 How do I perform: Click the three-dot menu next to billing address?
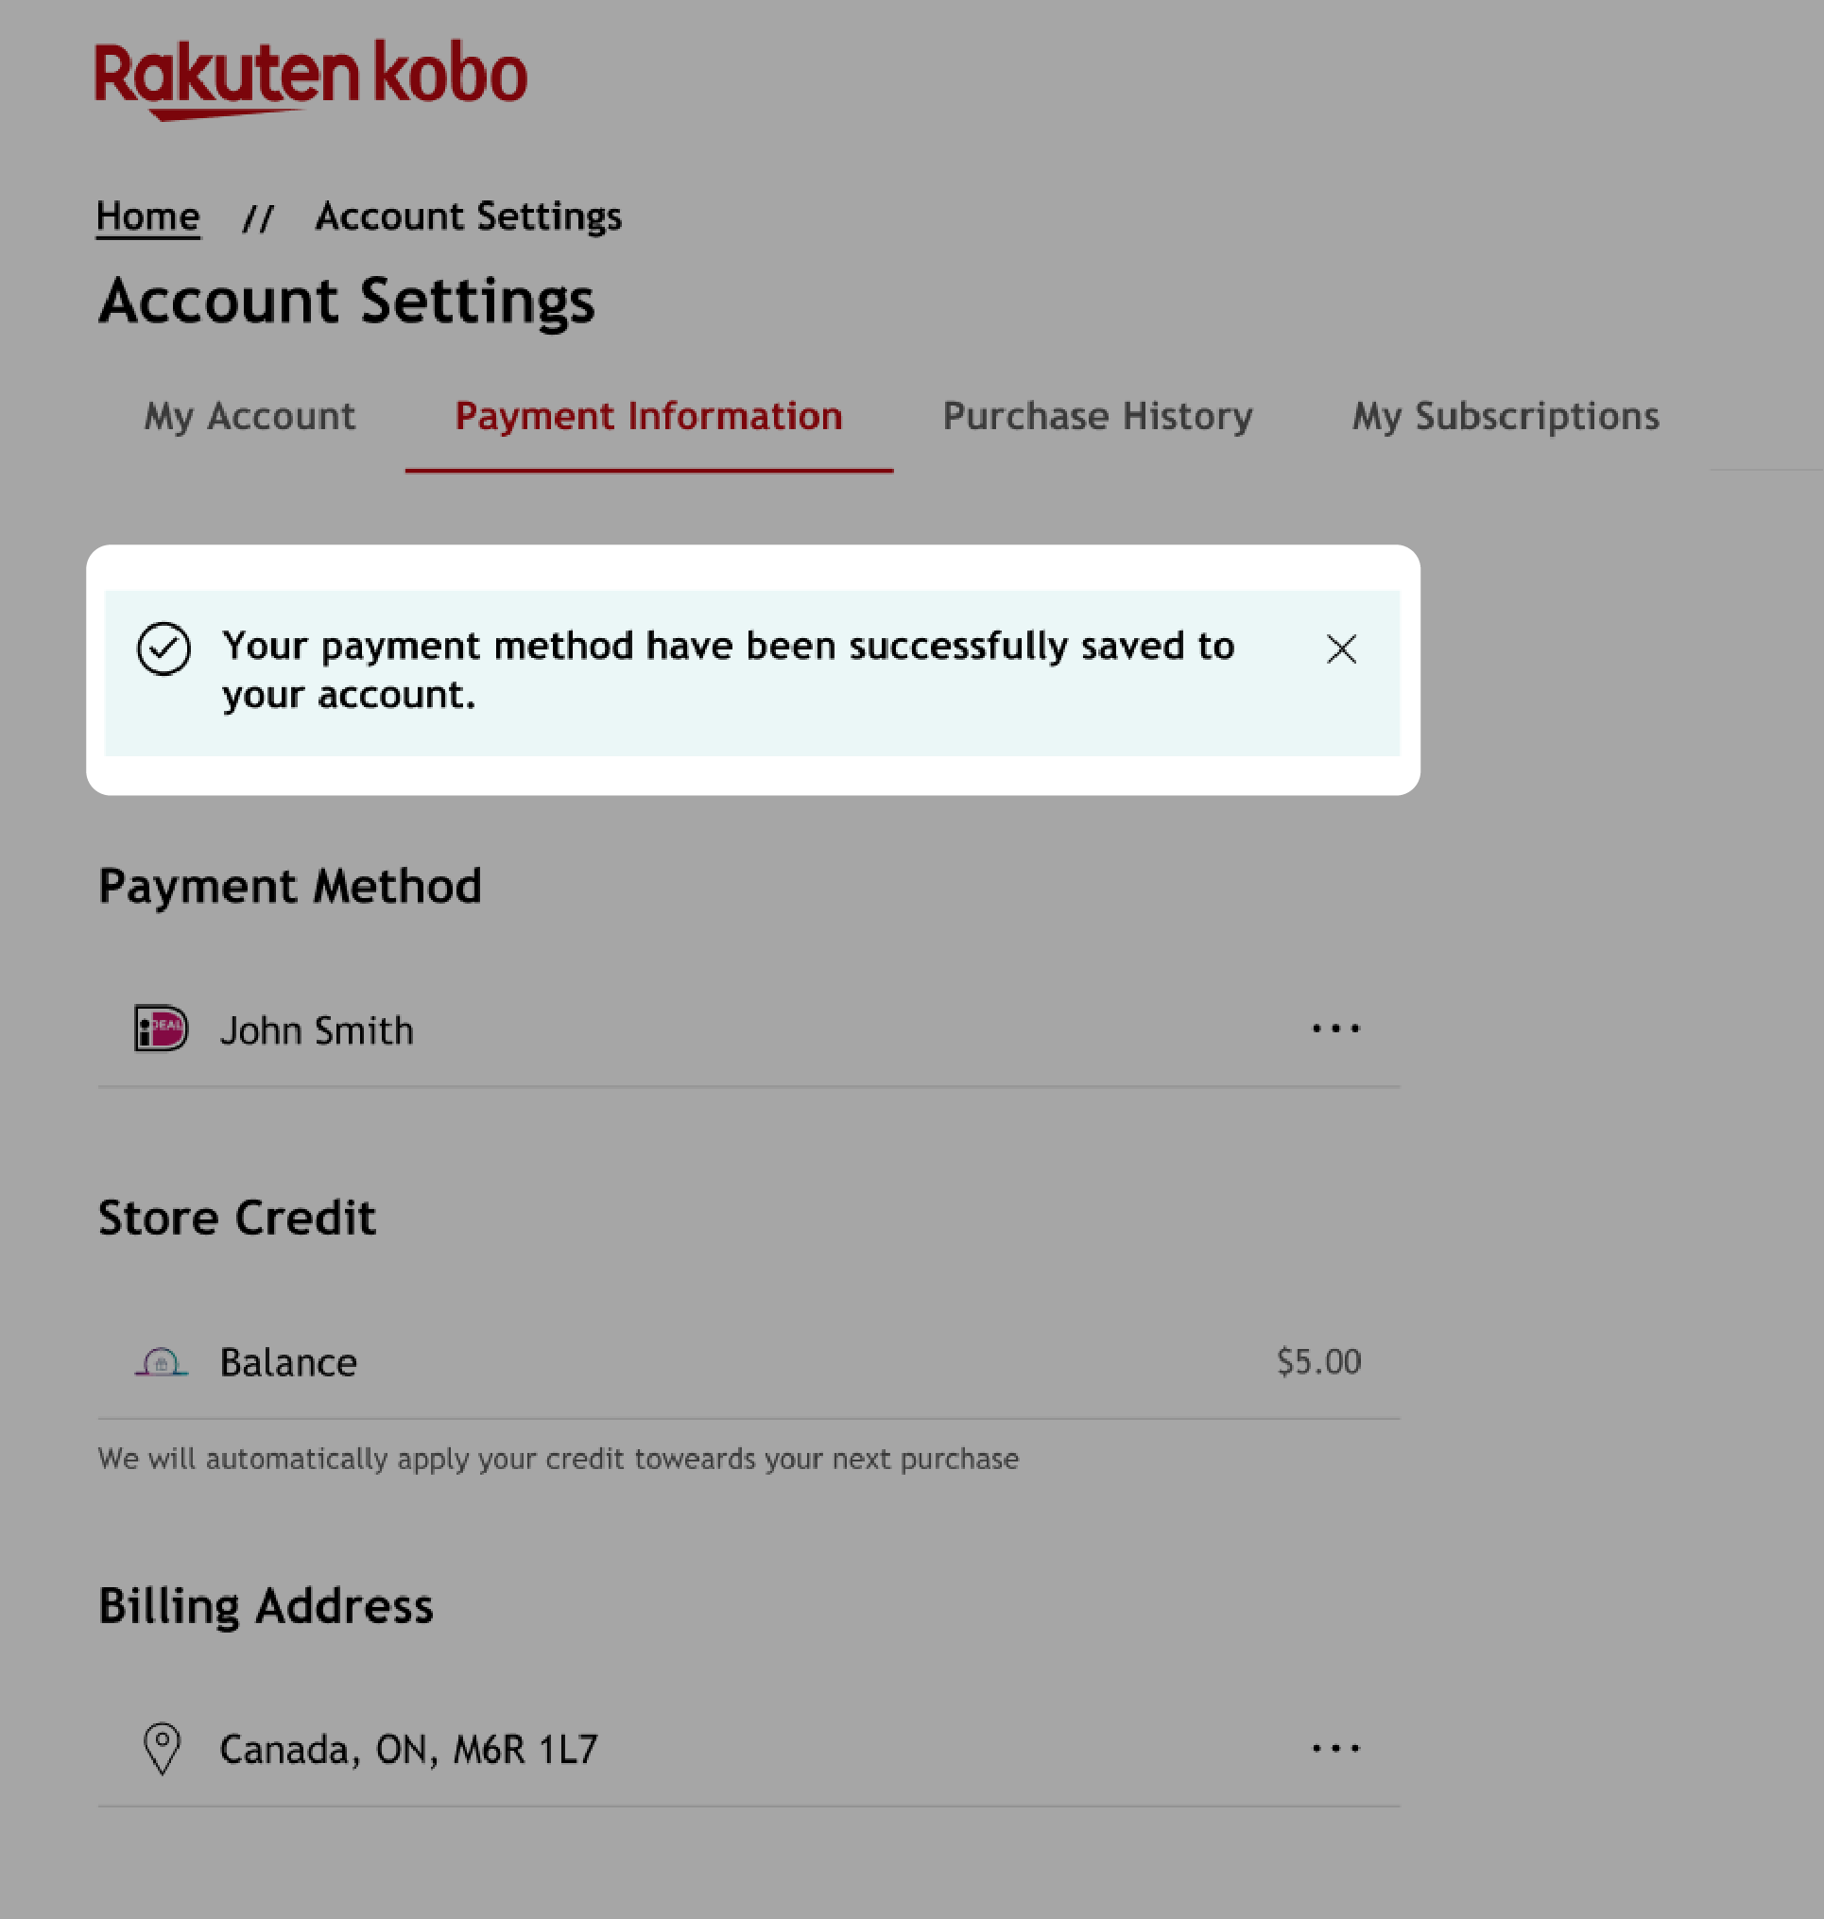1334,1750
